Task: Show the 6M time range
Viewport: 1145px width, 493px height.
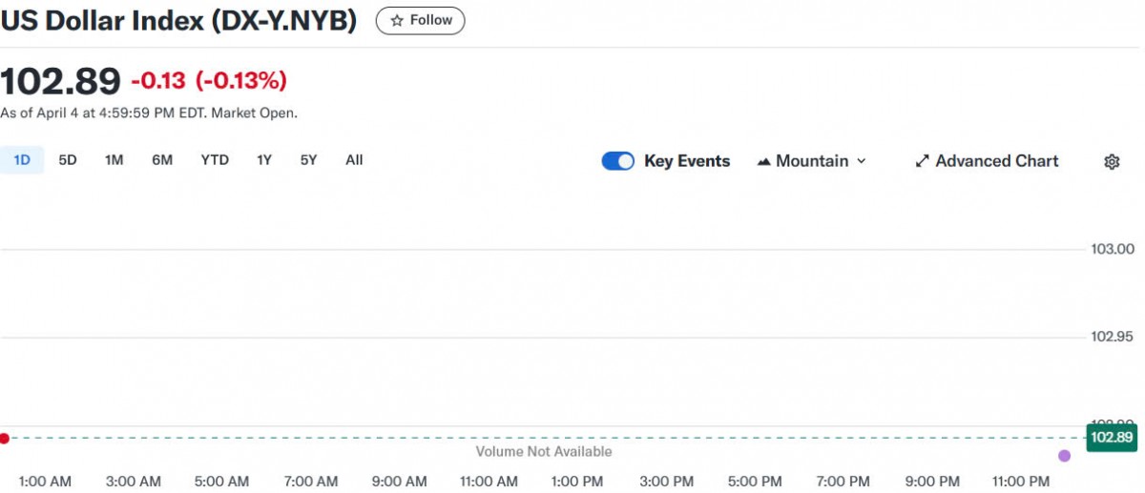Action: (x=162, y=160)
